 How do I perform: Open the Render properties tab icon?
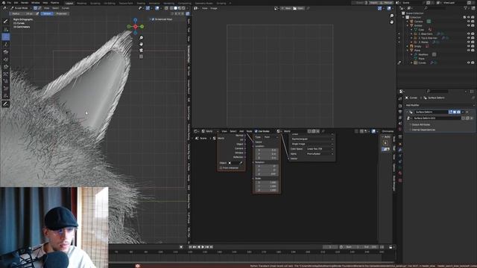[x=400, y=106]
